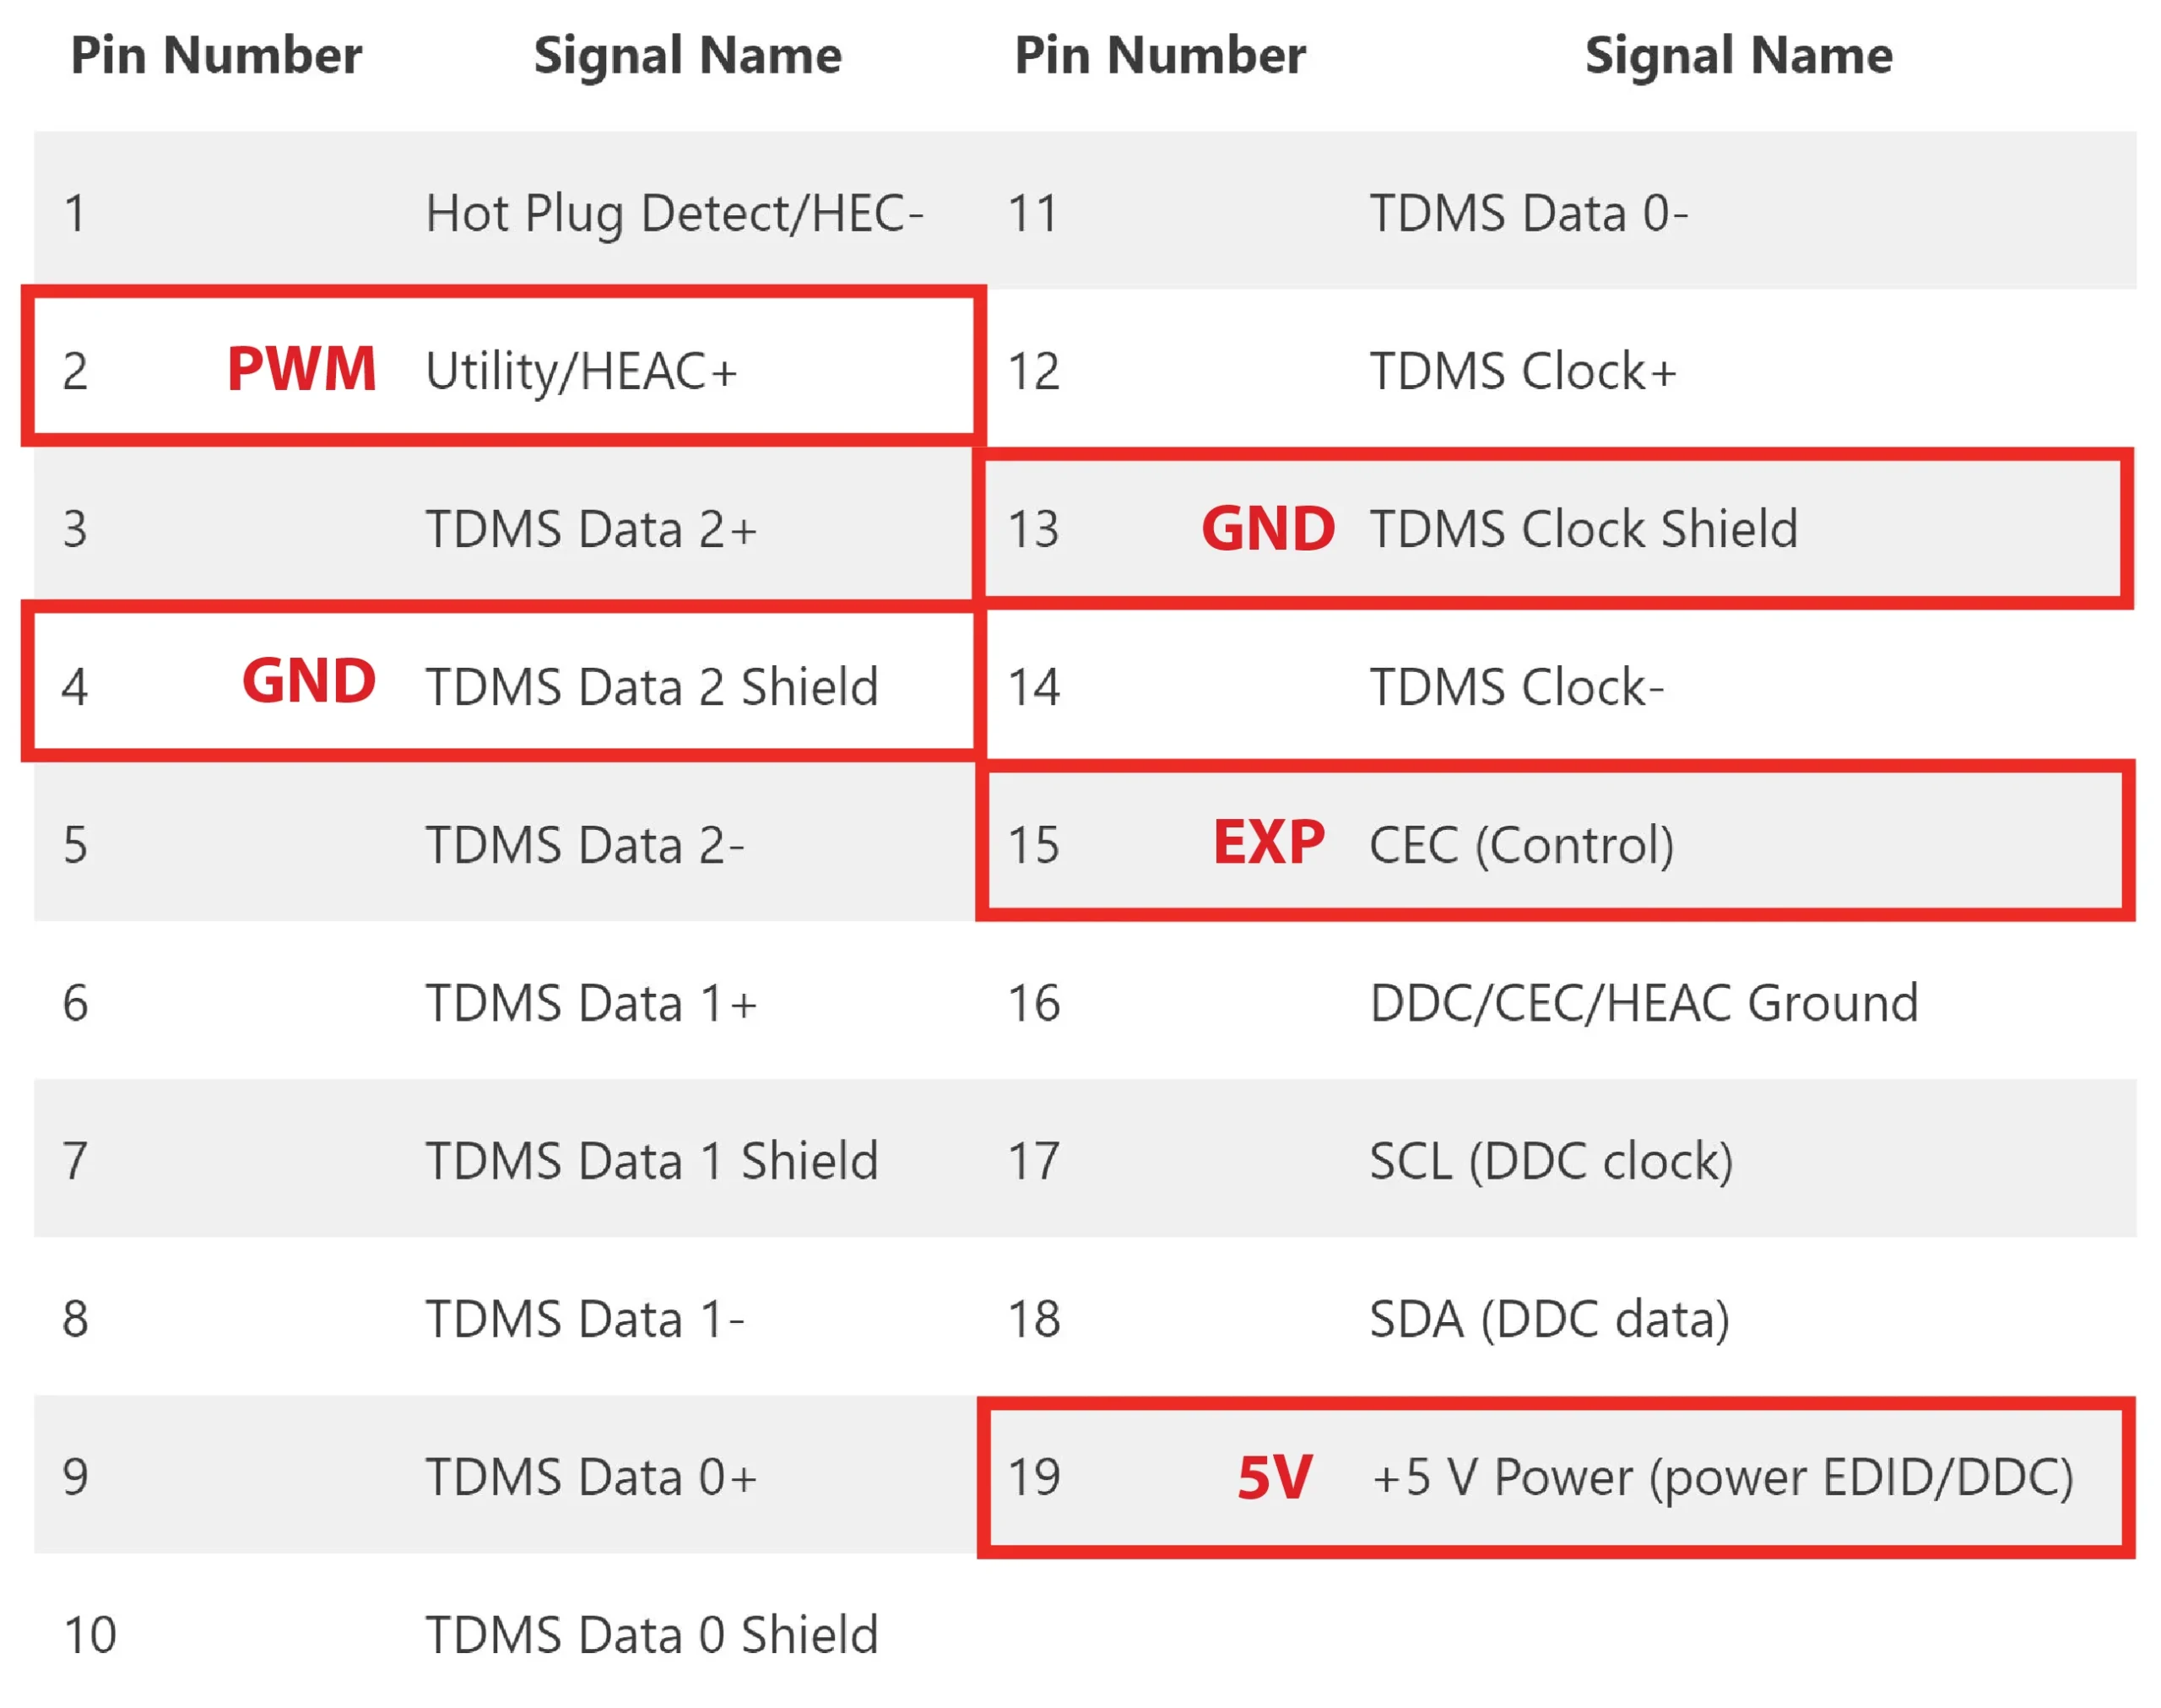
Task: Click the DDC/CEC/HEAC Ground entry
Action: tap(1642, 1003)
